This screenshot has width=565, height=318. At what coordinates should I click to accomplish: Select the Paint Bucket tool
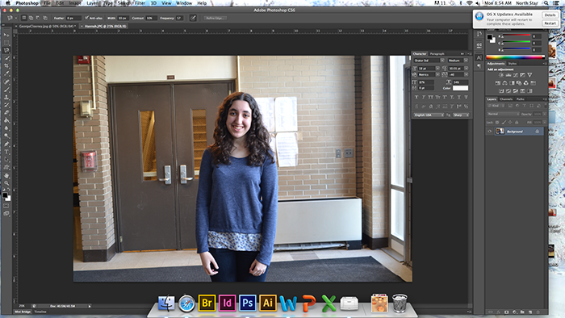point(6,120)
